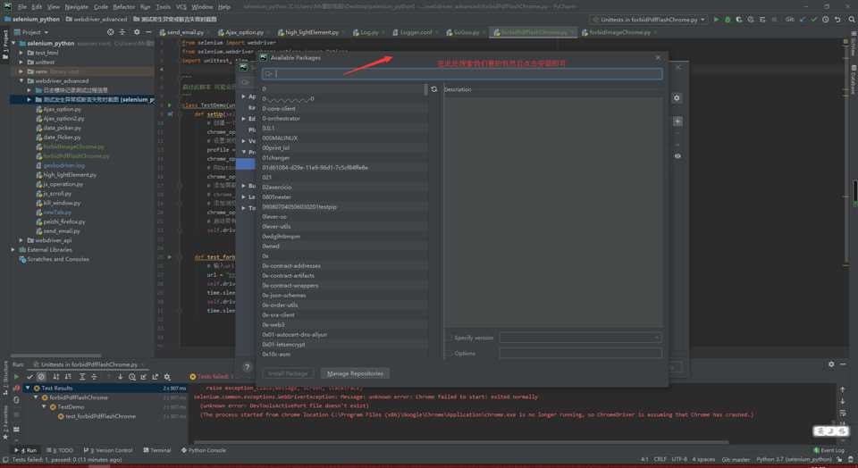Toggle show passed tests checkmark
Image resolution: width=858 pixels, height=468 pixels.
(30, 377)
